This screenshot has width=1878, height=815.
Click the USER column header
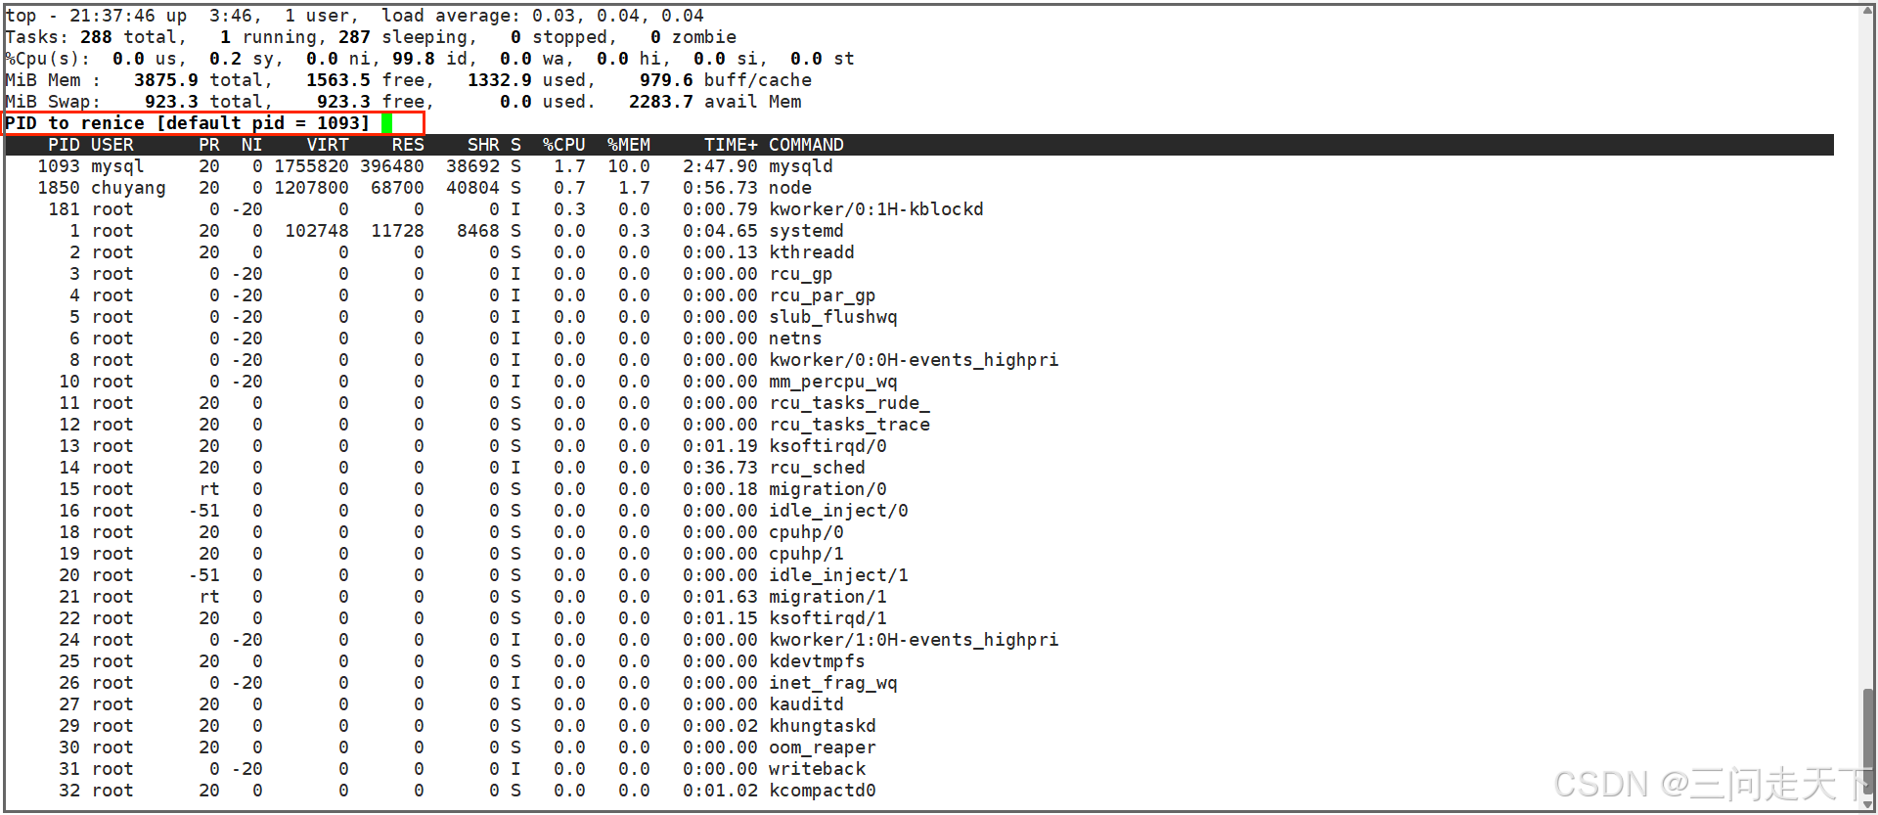coord(112,145)
